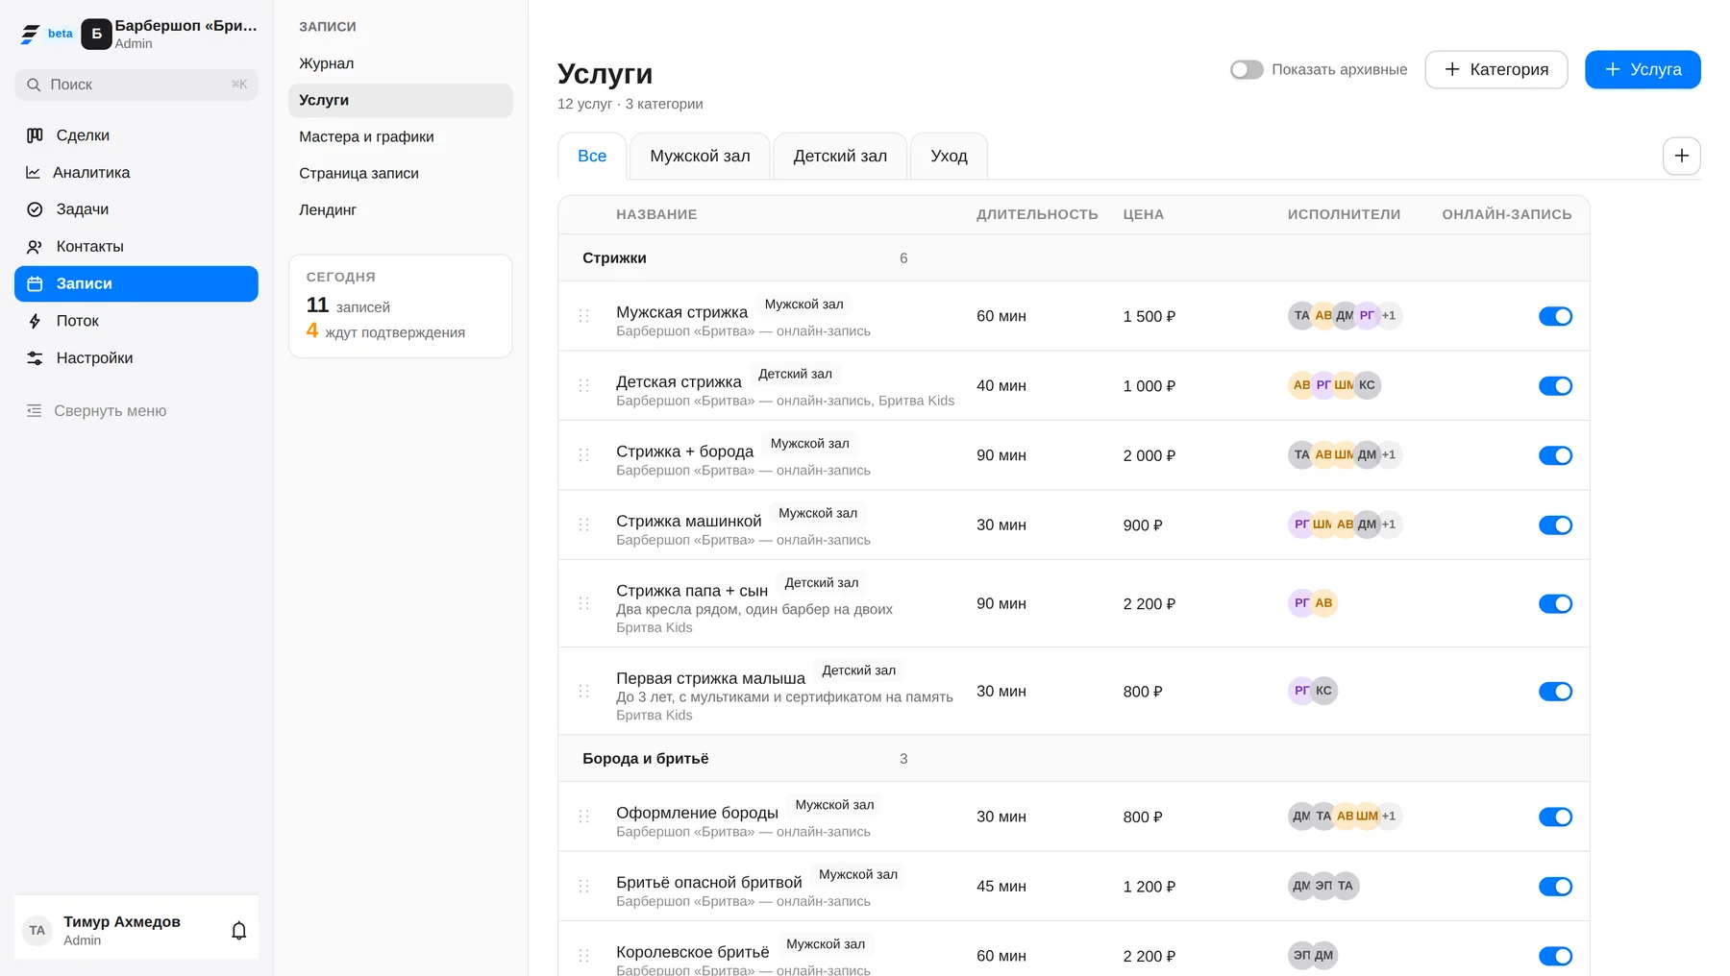1730x976 pixels.
Task: Expand +1 performers for Мужская стрижка
Action: [1389, 315]
